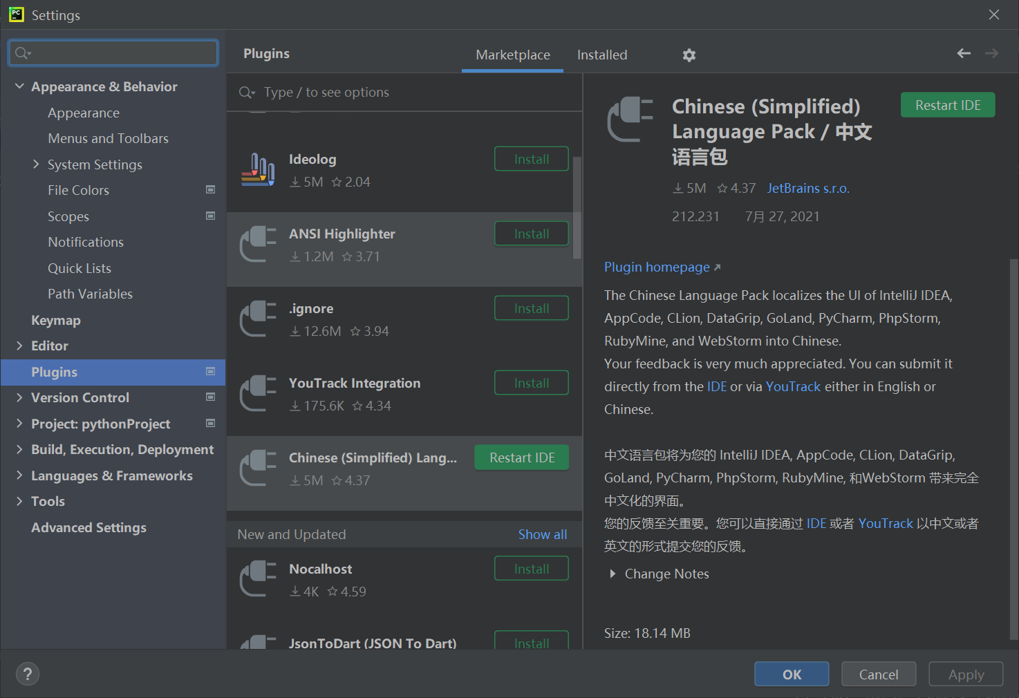Screen dimensions: 1019x698
Task: Select Quick Lists settings
Action: [80, 268]
